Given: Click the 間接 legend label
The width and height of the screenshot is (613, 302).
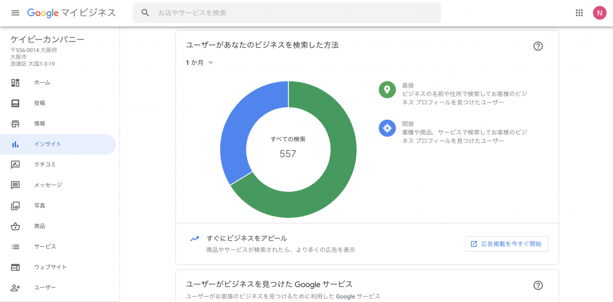Looking at the screenshot, I should click(408, 123).
